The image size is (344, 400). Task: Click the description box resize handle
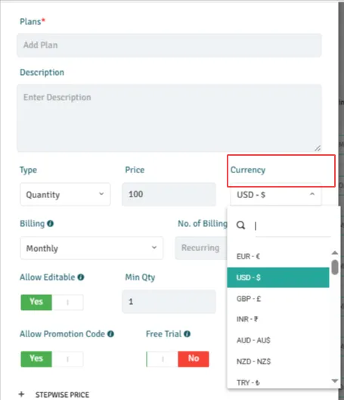tap(318, 148)
